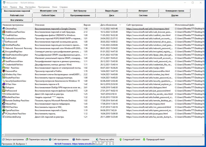Screen dimensions: 206x147
Task: Click the Описание column header
Action: pos(58,25)
